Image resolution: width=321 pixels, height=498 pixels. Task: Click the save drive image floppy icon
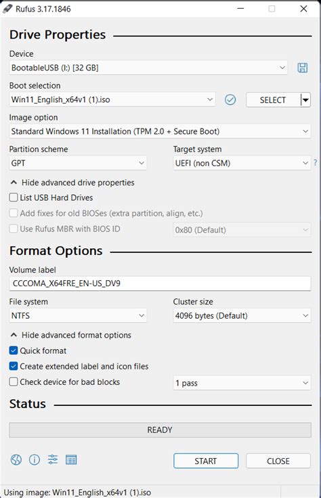(302, 68)
